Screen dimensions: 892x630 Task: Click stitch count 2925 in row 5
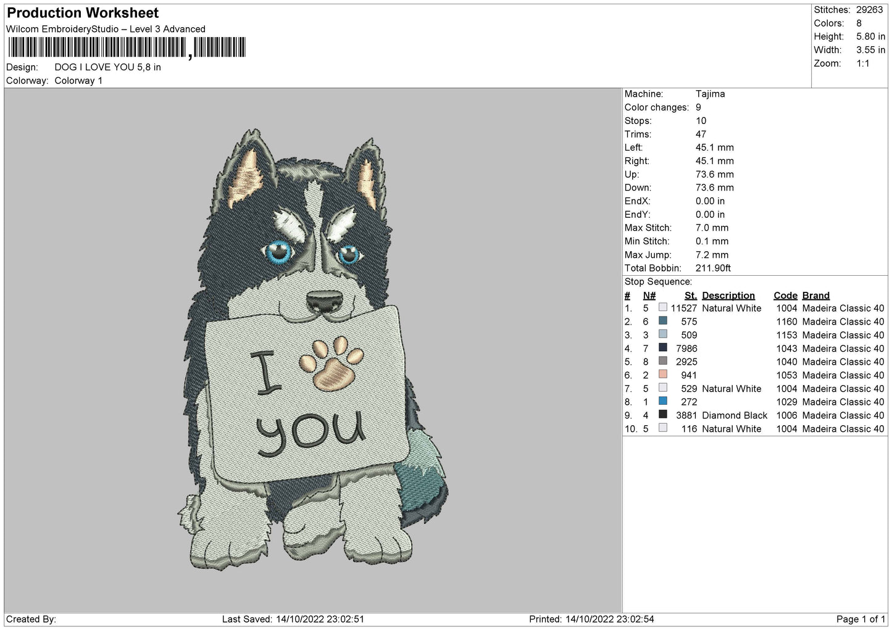pos(686,362)
